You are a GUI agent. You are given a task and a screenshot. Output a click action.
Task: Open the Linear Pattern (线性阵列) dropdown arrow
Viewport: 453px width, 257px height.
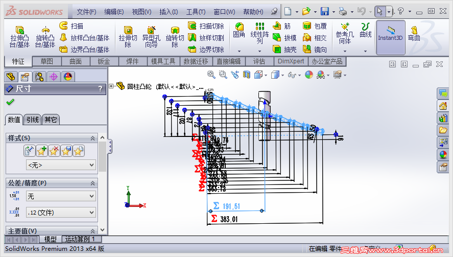coord(259,51)
